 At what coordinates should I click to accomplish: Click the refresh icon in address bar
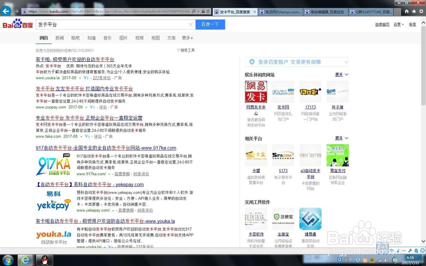(208, 11)
